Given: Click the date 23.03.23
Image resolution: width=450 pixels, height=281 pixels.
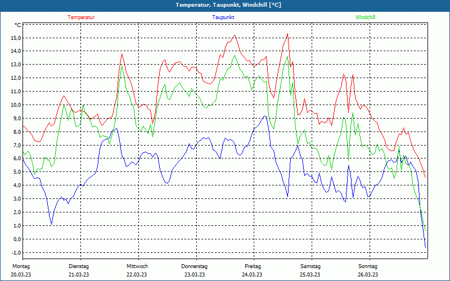Looking at the screenshot, I should (195, 275).
